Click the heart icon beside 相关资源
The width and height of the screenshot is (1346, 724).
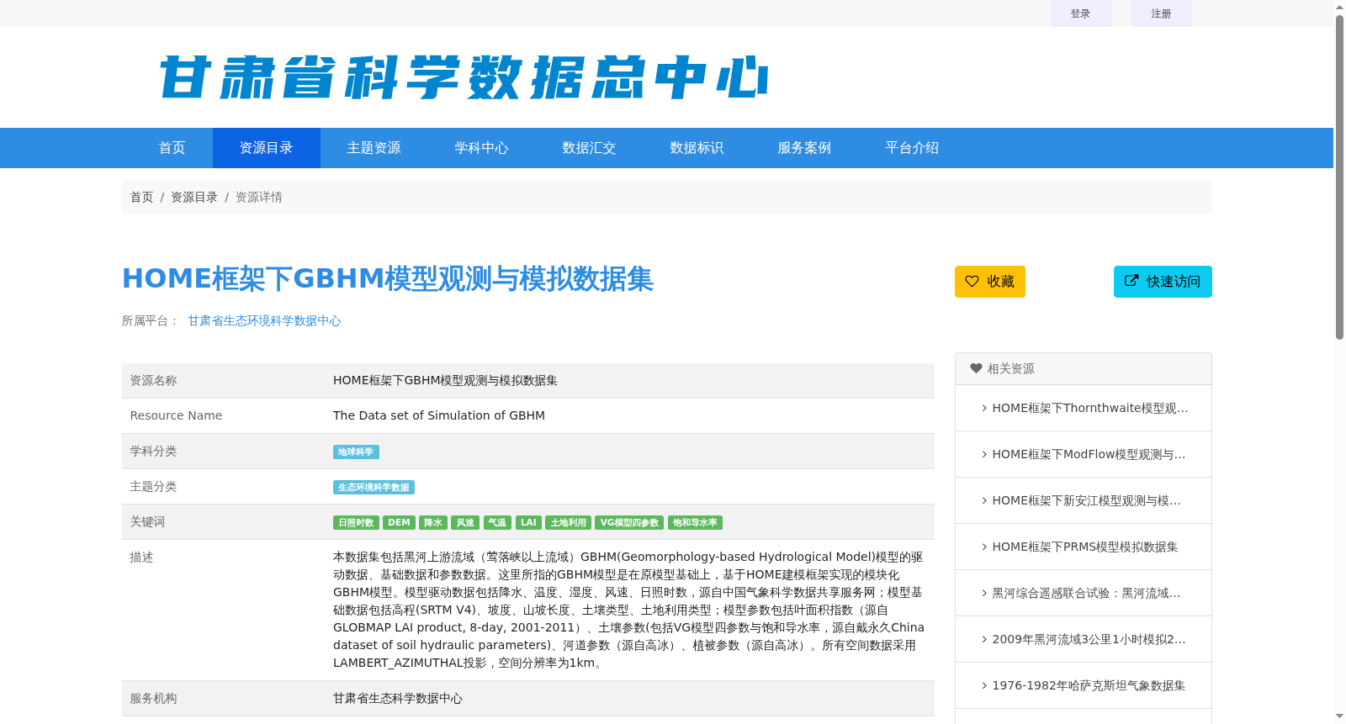coord(976,368)
